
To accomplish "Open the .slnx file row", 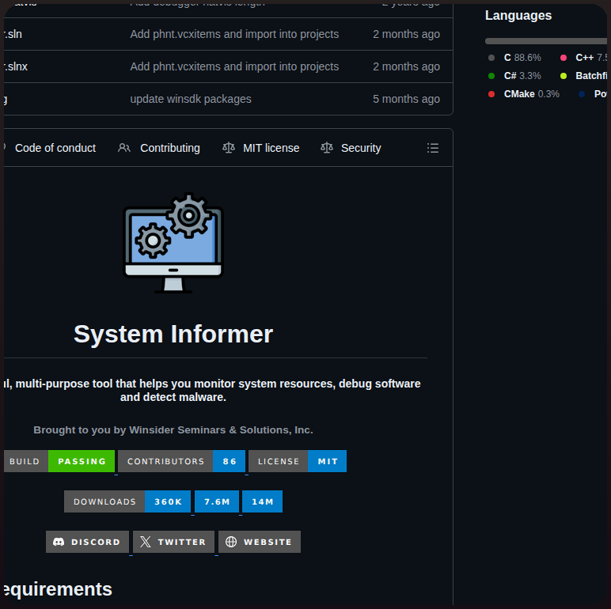I will click(228, 66).
